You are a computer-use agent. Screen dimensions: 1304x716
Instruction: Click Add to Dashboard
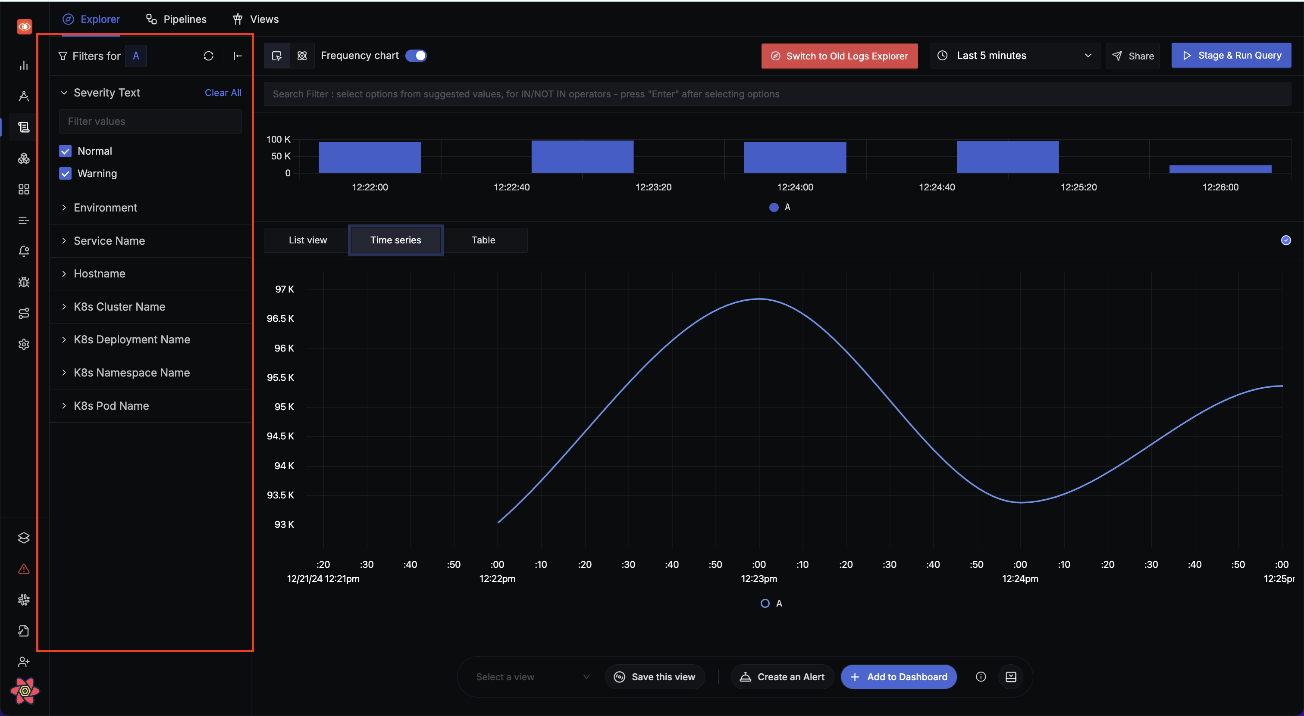click(x=899, y=676)
